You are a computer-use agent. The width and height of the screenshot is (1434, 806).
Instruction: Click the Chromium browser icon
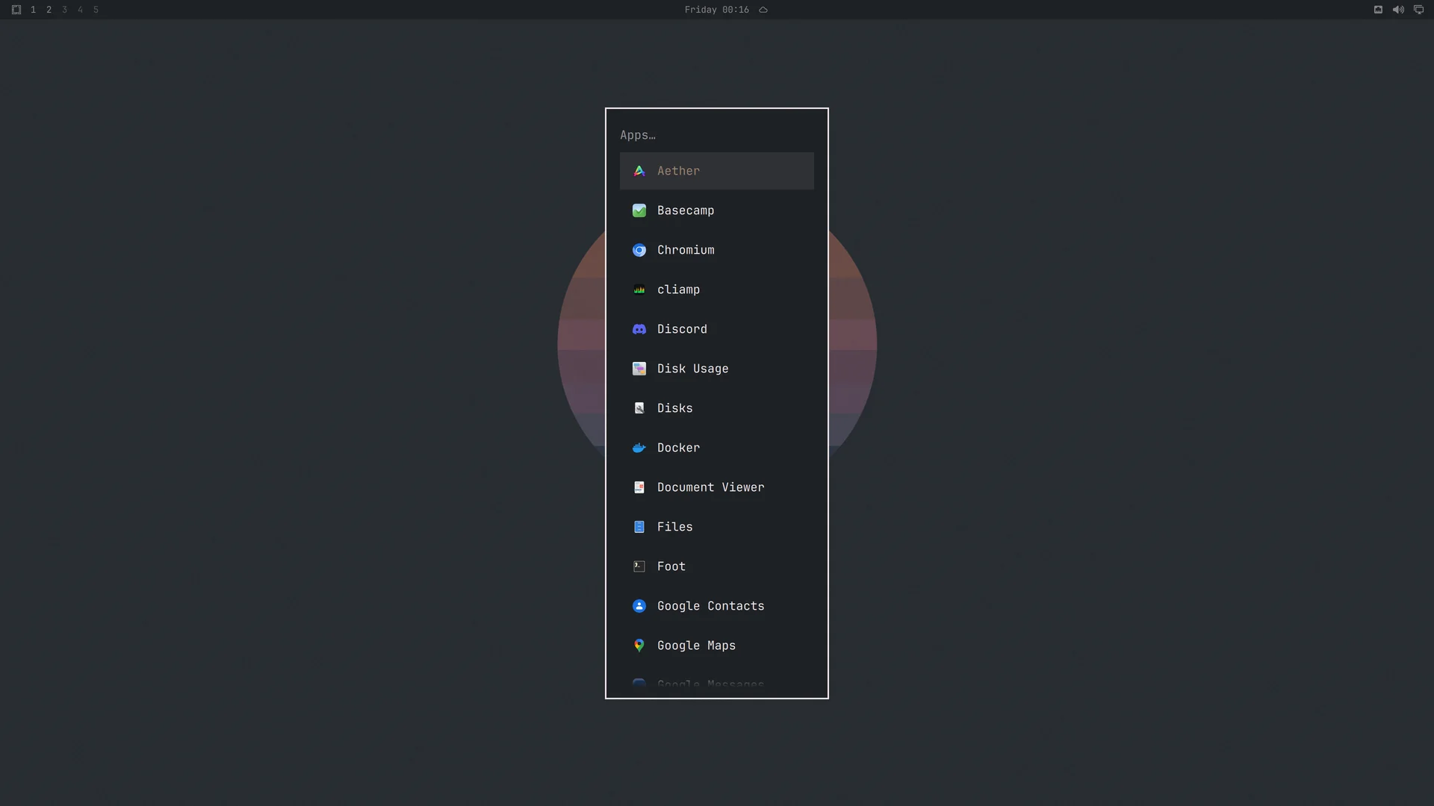(639, 250)
